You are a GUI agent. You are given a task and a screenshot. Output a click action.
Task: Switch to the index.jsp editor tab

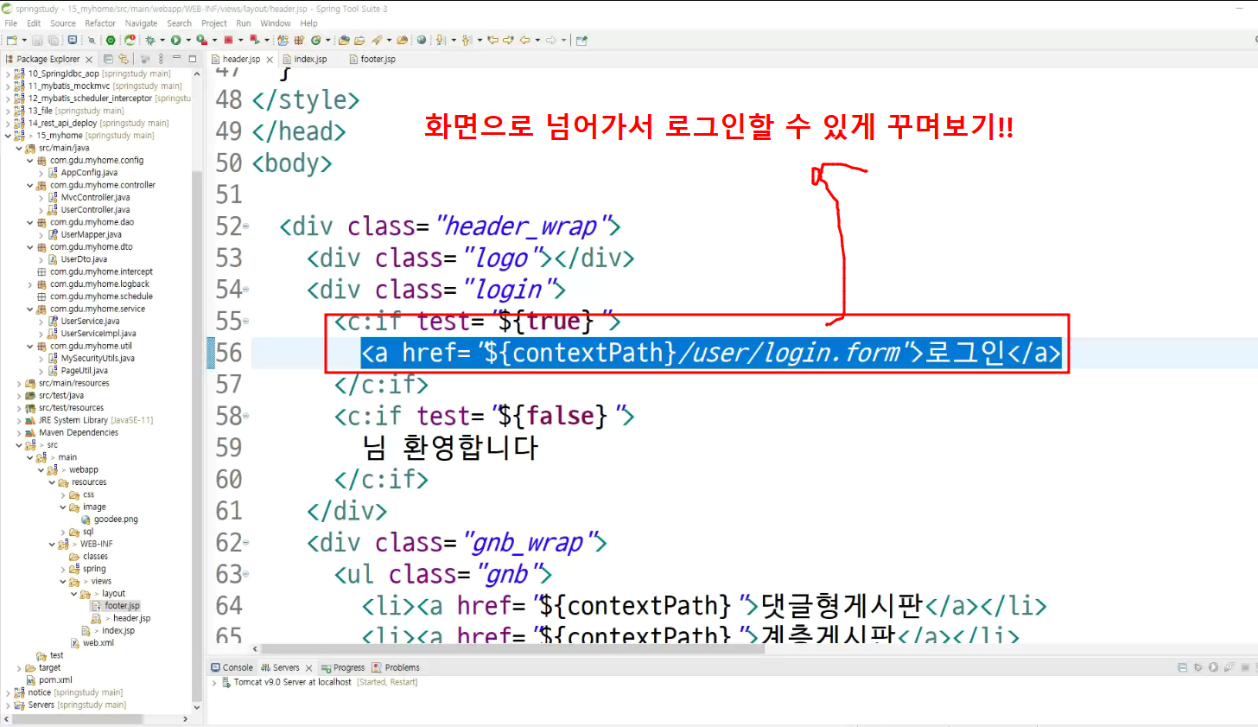tap(309, 60)
